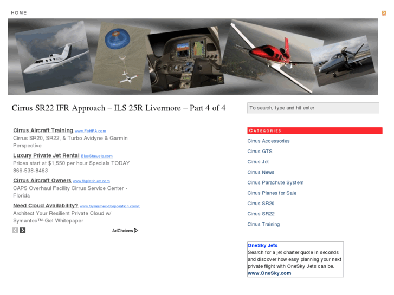Open Luxury Private Jet Rental ad

pos(46,155)
